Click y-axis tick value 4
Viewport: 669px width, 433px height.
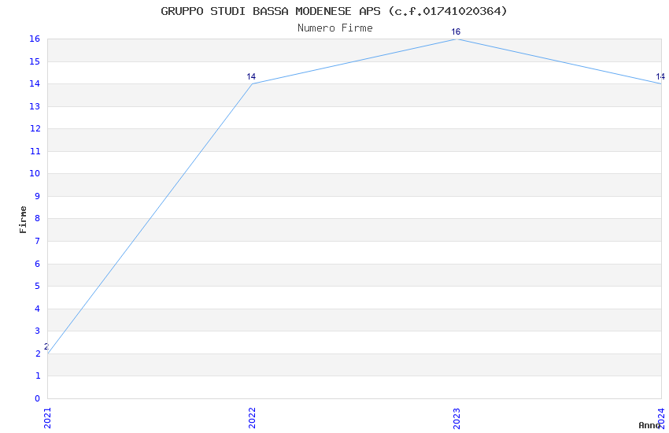(x=38, y=309)
